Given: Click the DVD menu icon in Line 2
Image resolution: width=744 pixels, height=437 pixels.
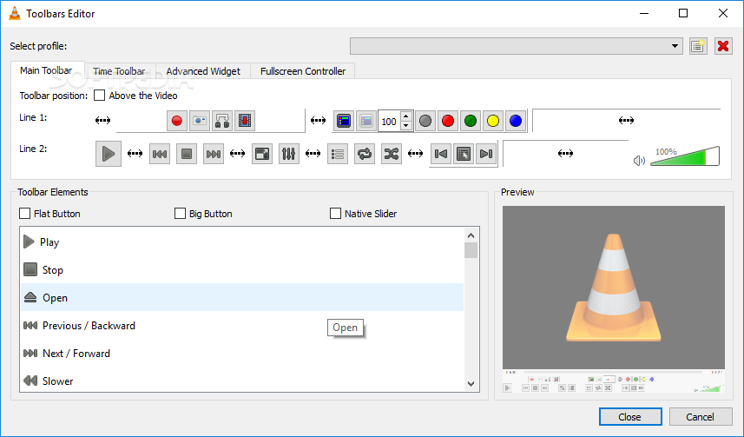Looking at the screenshot, I should (463, 154).
